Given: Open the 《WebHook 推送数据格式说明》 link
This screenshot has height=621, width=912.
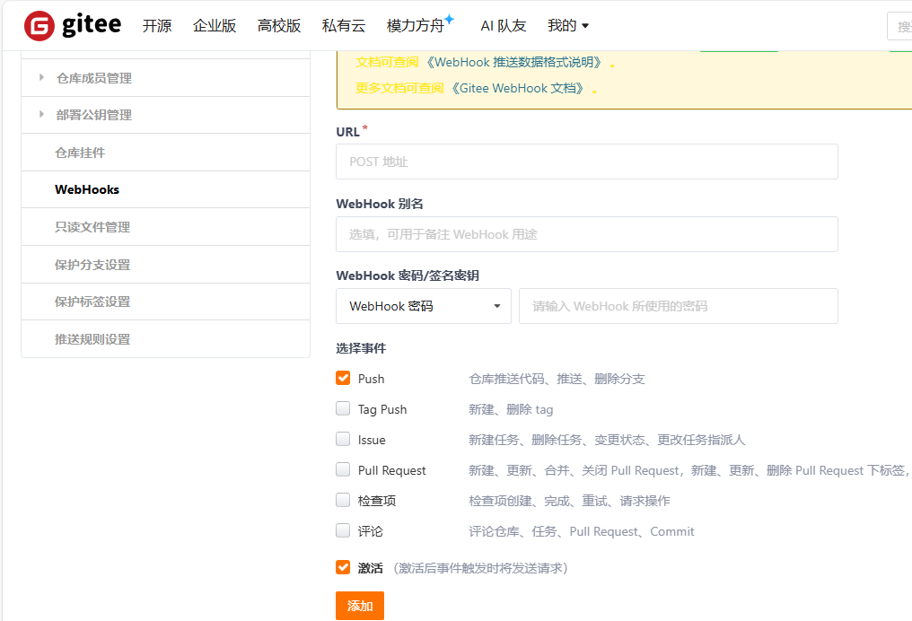Looking at the screenshot, I should tap(514, 62).
